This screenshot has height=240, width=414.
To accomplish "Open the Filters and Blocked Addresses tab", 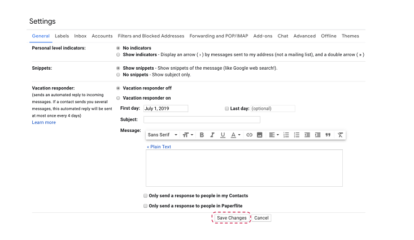I will point(151,36).
